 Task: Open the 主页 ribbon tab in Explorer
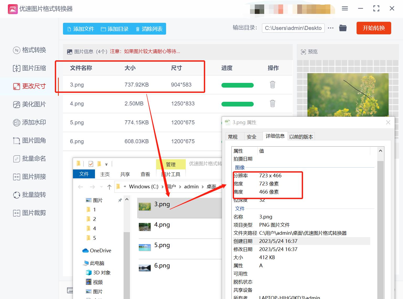105,174
